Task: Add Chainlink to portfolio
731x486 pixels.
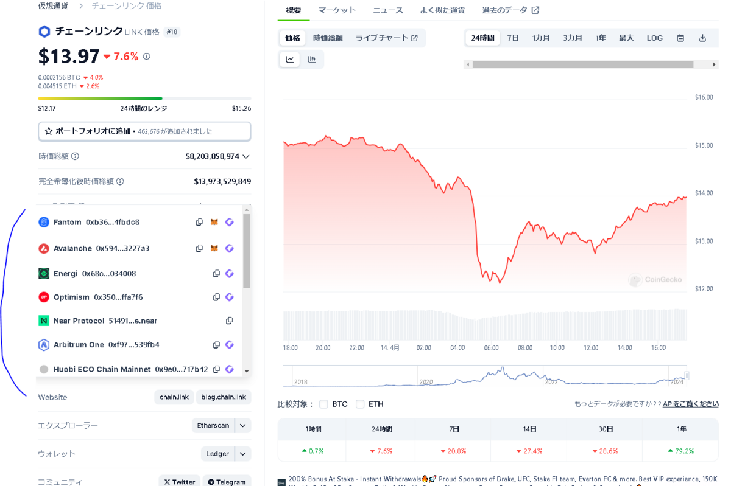Action: (x=144, y=131)
